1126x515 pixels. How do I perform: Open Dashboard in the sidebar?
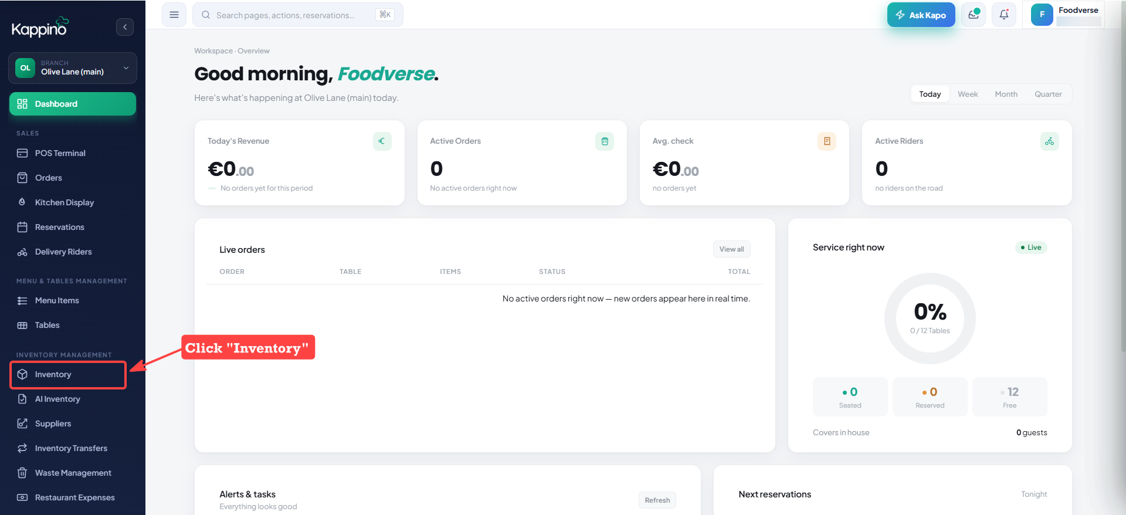pyautogui.click(x=73, y=104)
